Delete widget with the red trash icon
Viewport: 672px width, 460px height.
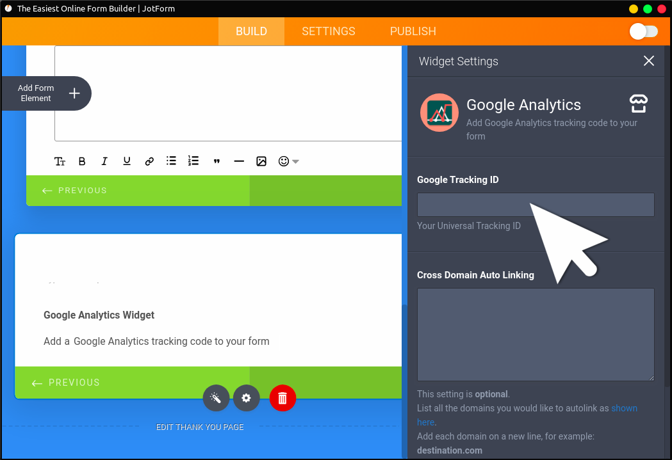(x=283, y=398)
